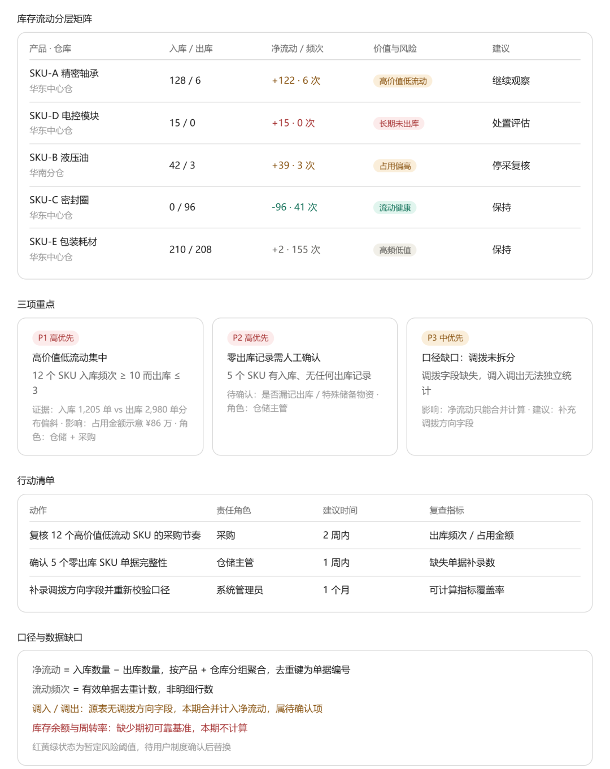Click the 42 / 3 inbound-outbound value
610x769 pixels.
pyautogui.click(x=182, y=165)
